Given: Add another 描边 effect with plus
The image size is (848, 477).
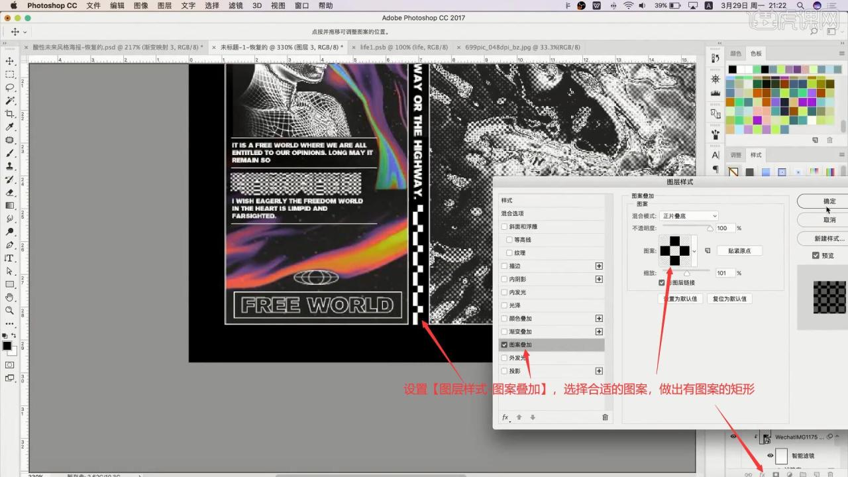Looking at the screenshot, I should tap(599, 266).
